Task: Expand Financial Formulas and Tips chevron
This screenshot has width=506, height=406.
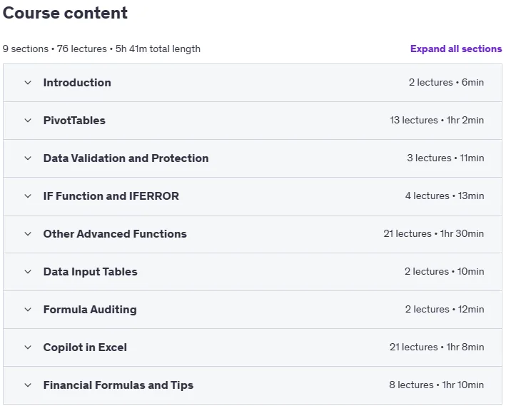Action: tap(28, 385)
